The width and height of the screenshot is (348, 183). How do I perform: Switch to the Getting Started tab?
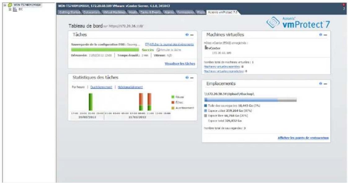pos(70,12)
